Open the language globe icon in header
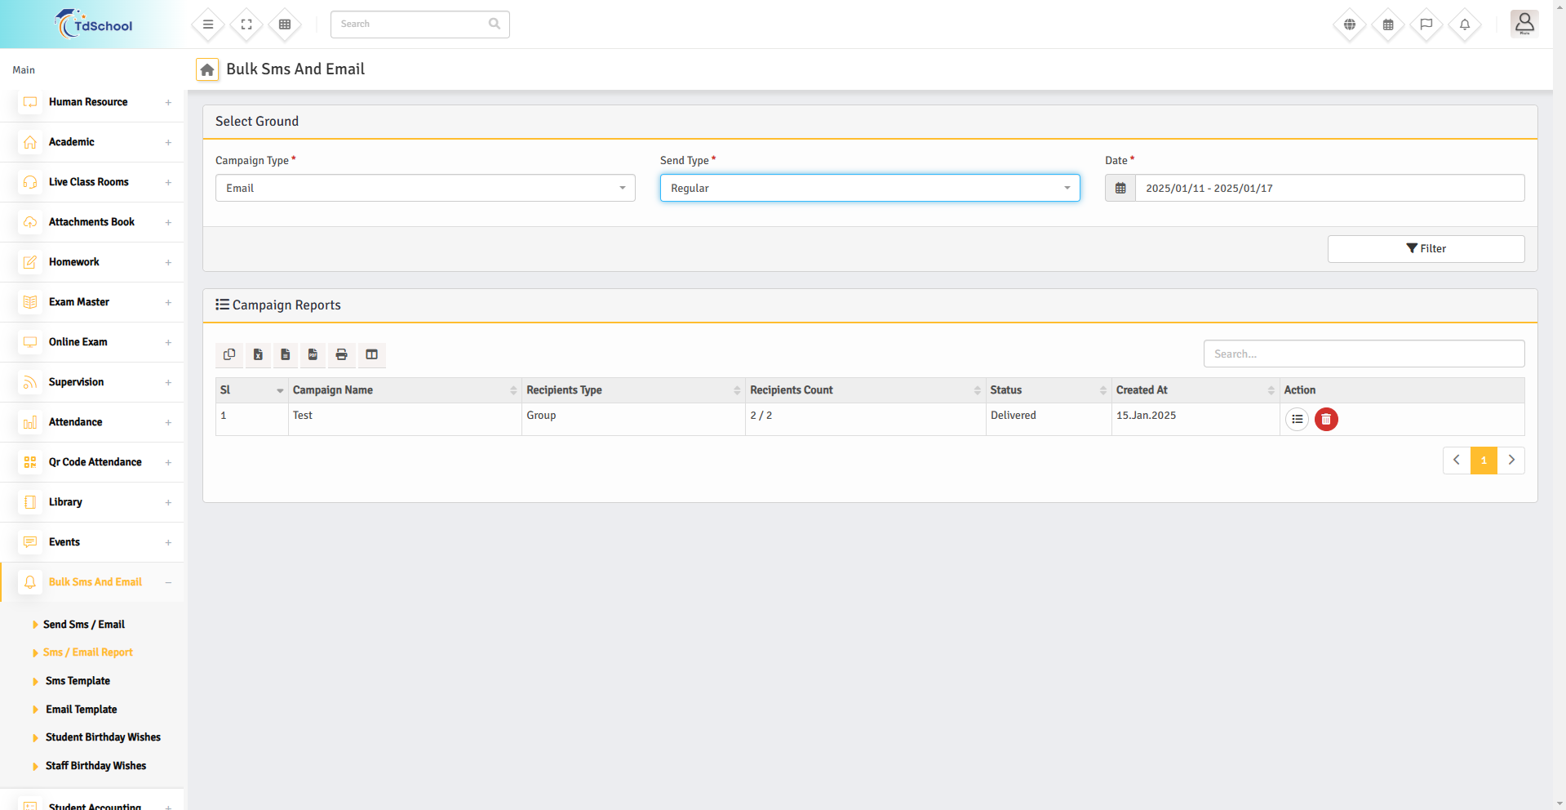Screen dimensions: 1566x810 pos(1349,24)
